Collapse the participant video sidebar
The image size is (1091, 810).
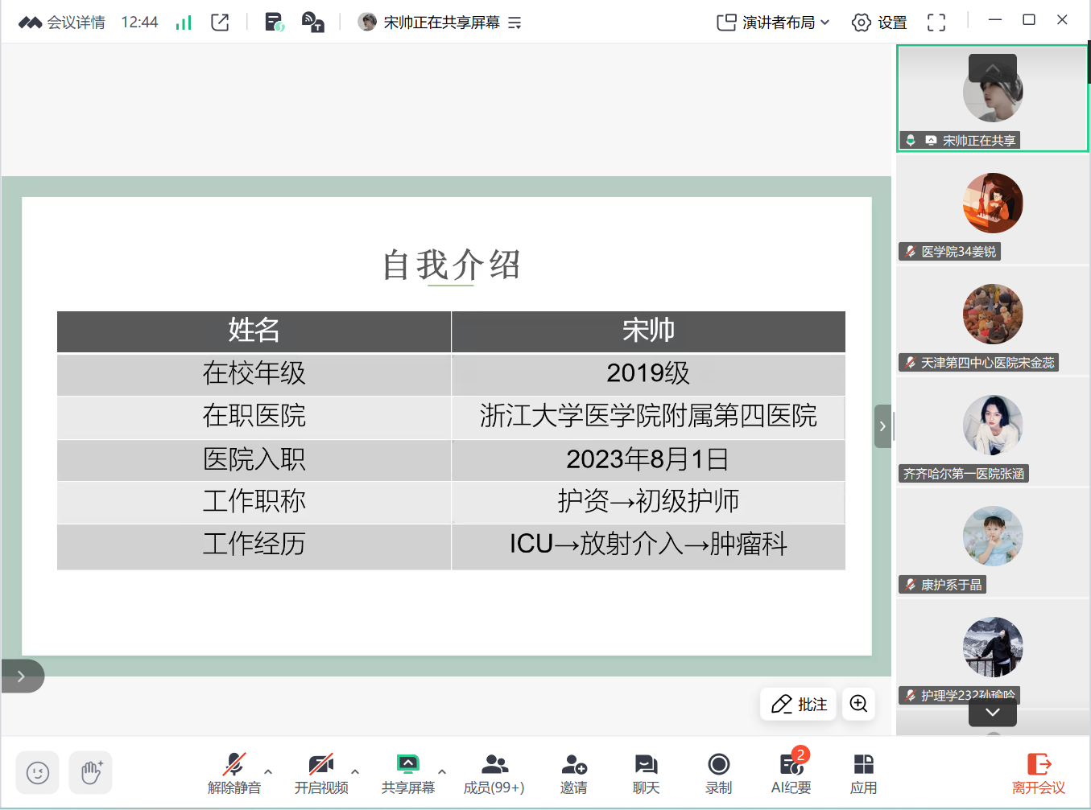882,426
